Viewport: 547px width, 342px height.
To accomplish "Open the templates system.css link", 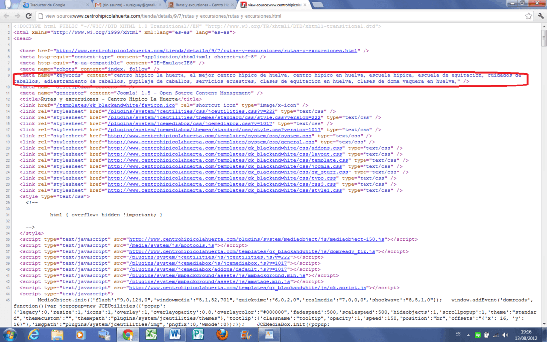I will click(x=210, y=136).
